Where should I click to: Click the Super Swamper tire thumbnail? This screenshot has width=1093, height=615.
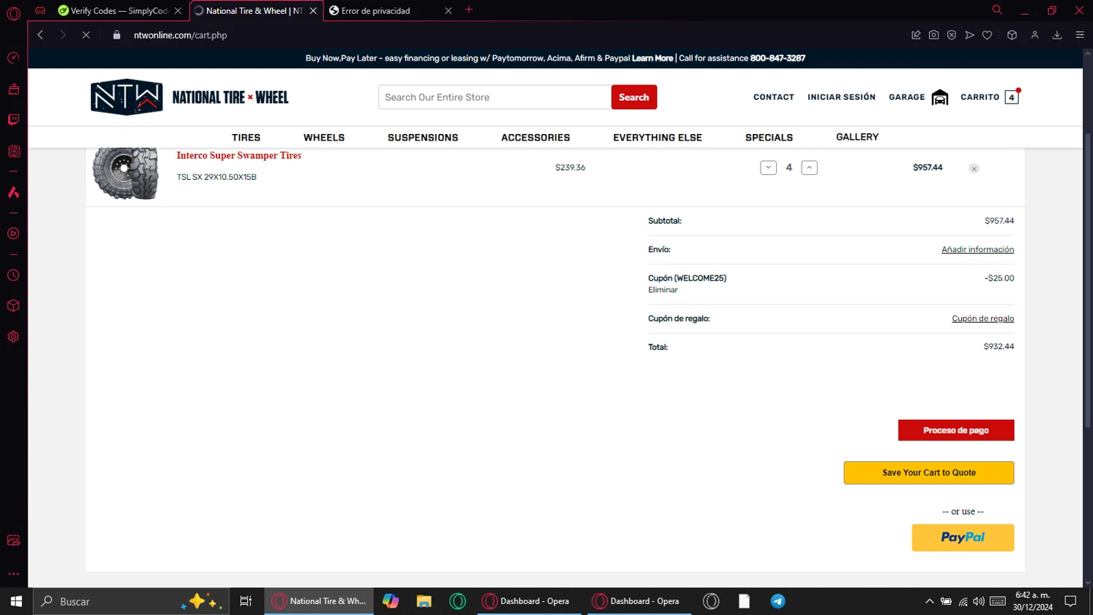click(x=125, y=173)
